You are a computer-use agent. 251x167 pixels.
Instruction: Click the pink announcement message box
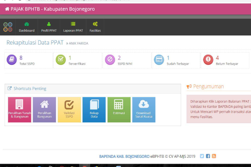point(219,109)
